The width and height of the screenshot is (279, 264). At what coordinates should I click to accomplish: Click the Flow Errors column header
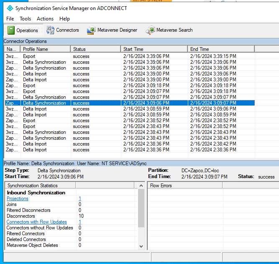[x=185, y=186]
